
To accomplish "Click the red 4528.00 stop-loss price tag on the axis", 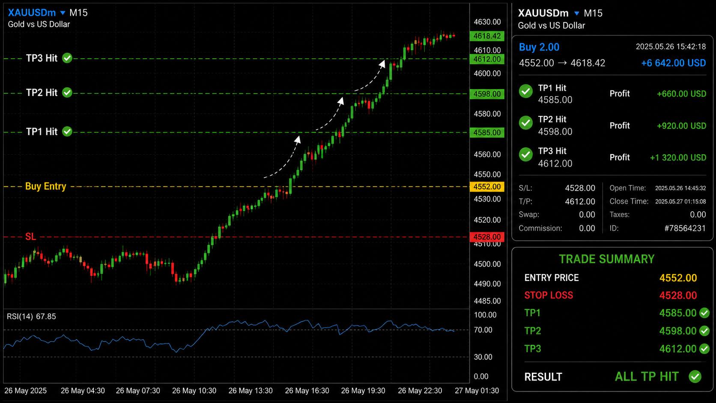I will (x=487, y=237).
